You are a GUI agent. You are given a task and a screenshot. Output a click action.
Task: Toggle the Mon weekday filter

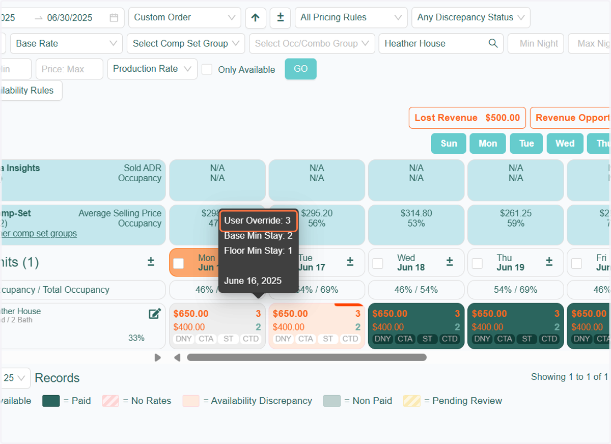coord(488,144)
